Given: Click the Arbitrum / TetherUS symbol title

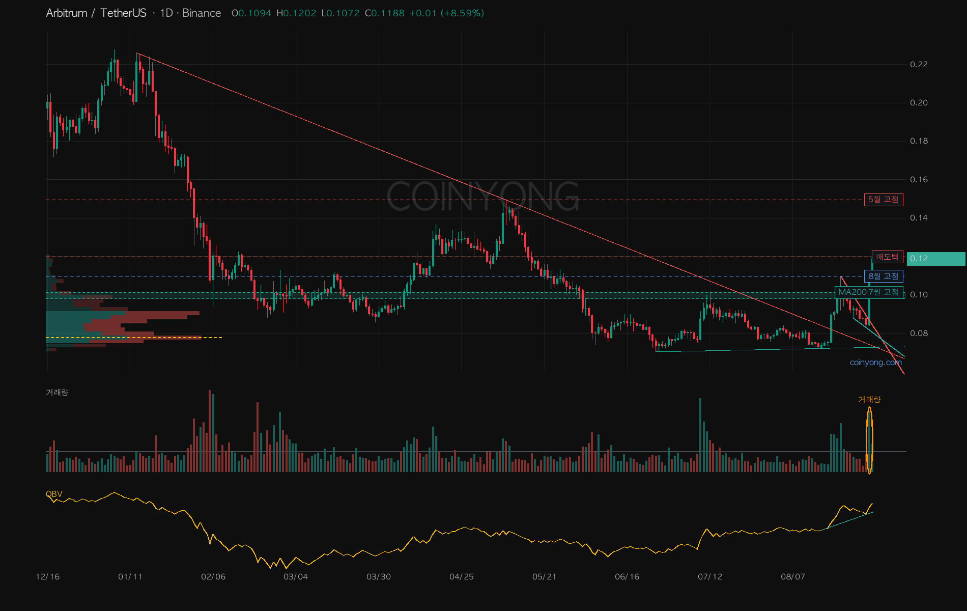Looking at the screenshot, I should [96, 13].
